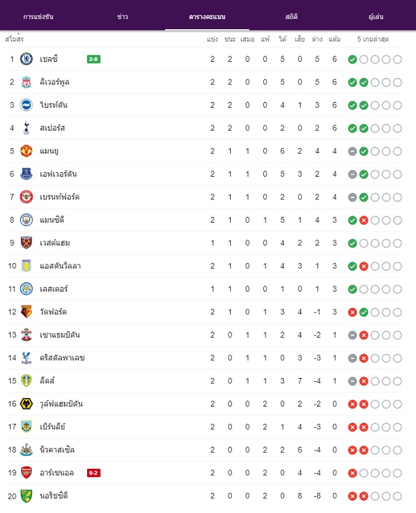Screen dimensions: 416x513
Task: Click the Arsenal crest icon
Action: pos(26,473)
